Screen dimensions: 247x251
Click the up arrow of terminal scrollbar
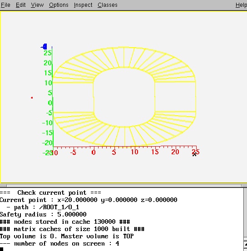click(245, 245)
